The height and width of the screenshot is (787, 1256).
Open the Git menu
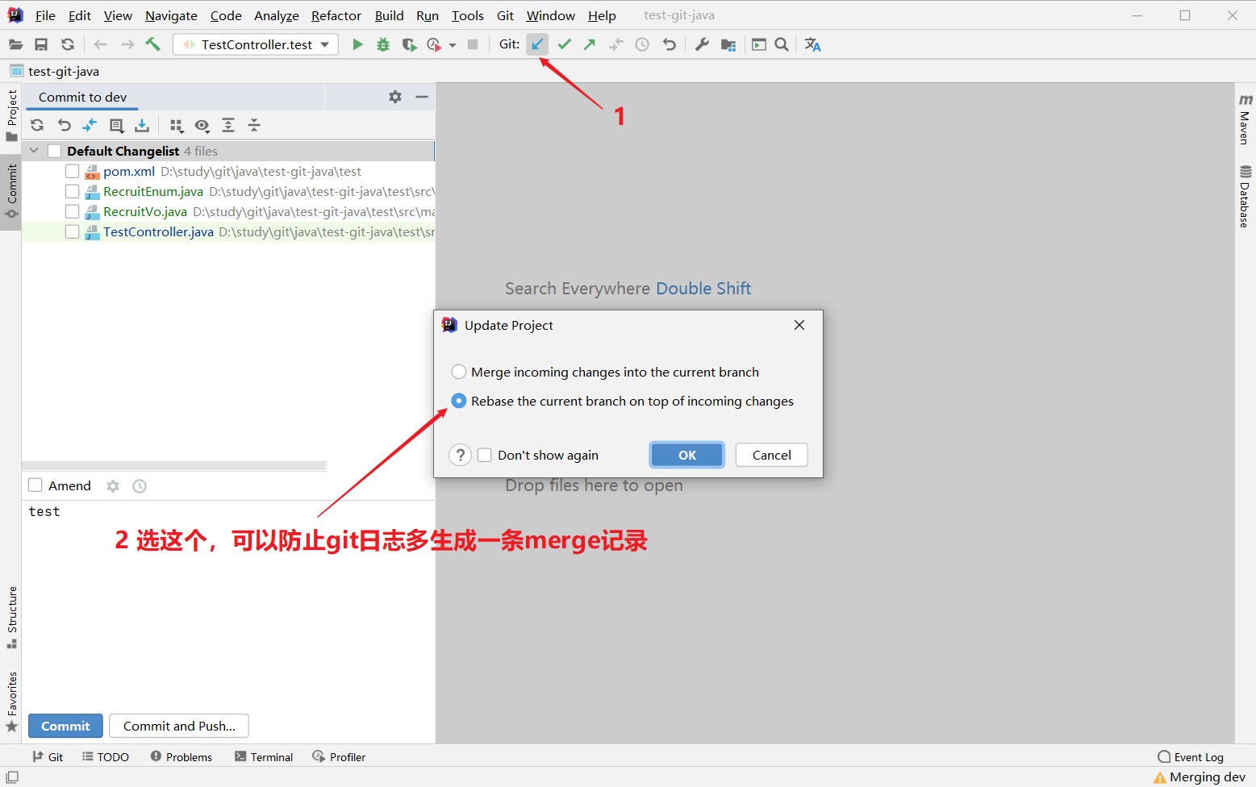505,15
